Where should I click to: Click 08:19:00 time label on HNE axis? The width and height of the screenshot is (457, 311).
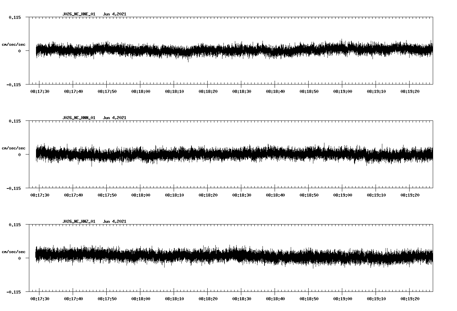click(343, 91)
